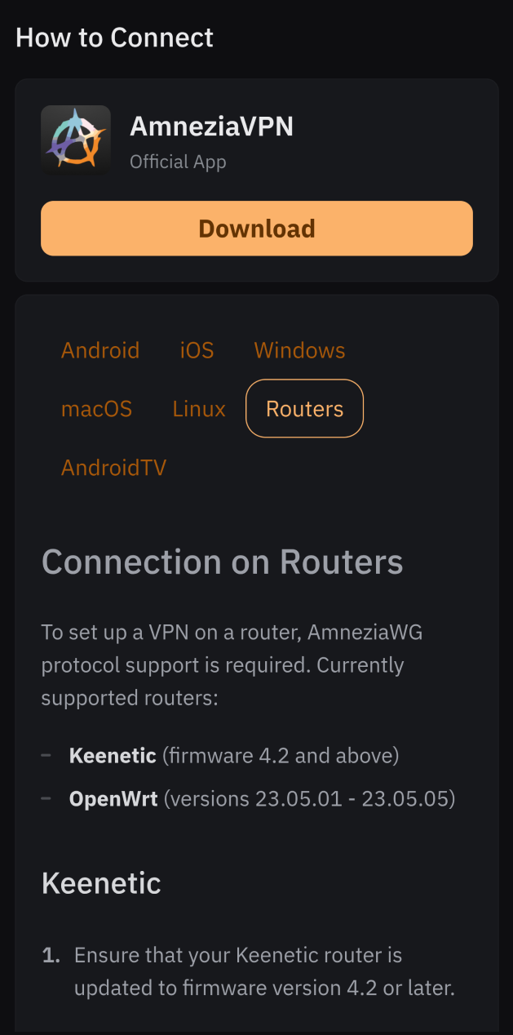This screenshot has width=513, height=1035.
Task: Click the "Official App" subtitle
Action: point(178,162)
